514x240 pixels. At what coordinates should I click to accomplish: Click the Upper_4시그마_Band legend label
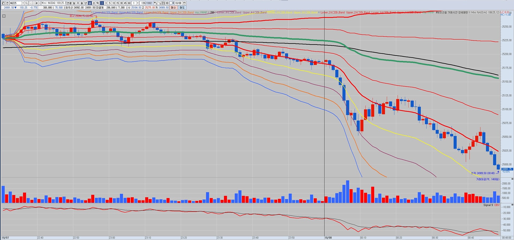pos(255,13)
